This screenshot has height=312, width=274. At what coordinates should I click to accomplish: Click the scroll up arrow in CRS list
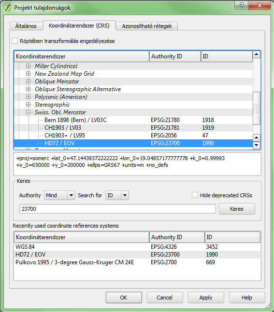pyautogui.click(x=257, y=54)
